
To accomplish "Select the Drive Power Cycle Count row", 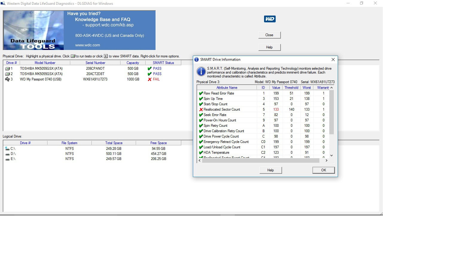I will [263, 136].
